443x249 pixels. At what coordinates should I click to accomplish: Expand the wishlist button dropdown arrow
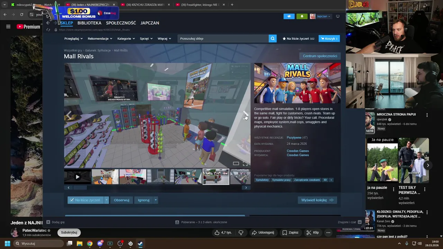107,200
